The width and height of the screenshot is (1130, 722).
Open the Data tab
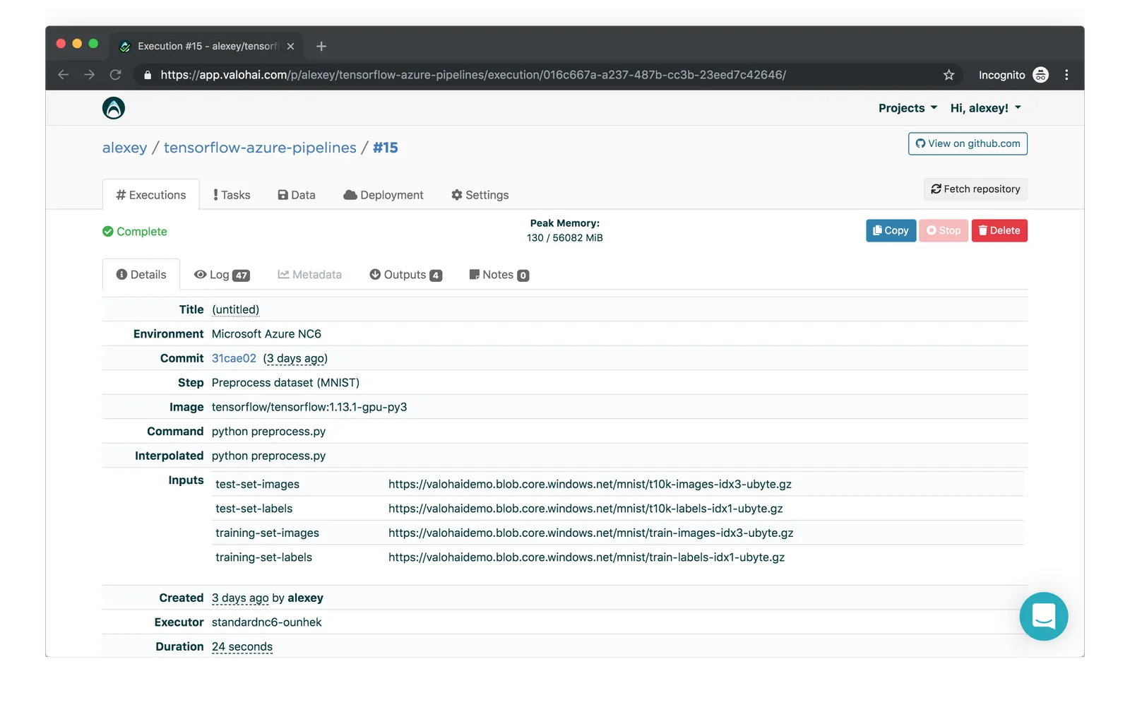point(297,194)
